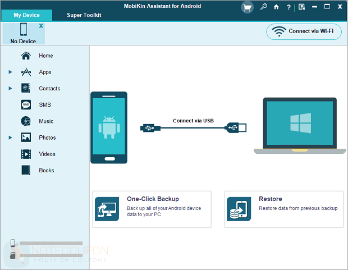Image resolution: width=348 pixels, height=270 pixels.
Task: Click the right USB plug graphic
Action: click(236, 127)
